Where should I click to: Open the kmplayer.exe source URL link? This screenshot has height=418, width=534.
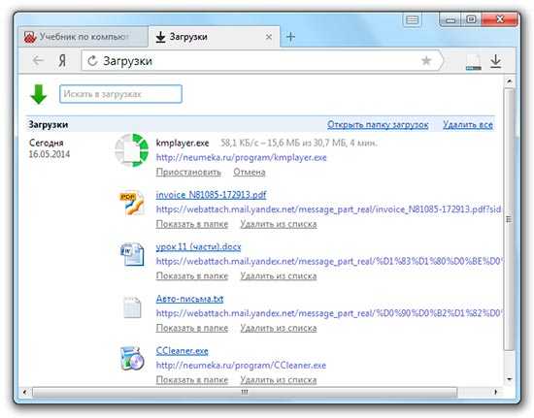241,158
